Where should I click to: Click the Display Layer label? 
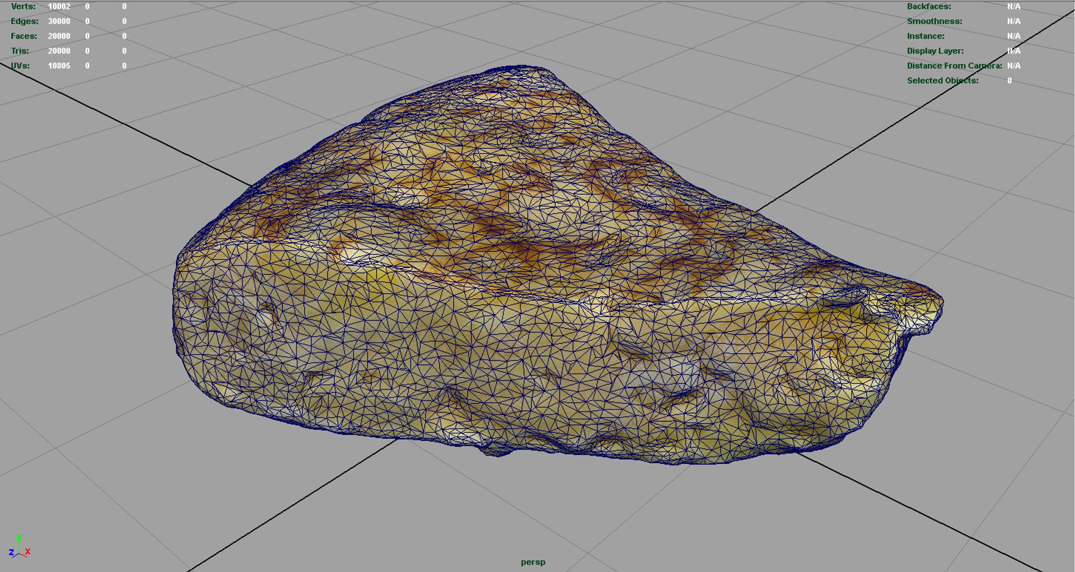(936, 51)
